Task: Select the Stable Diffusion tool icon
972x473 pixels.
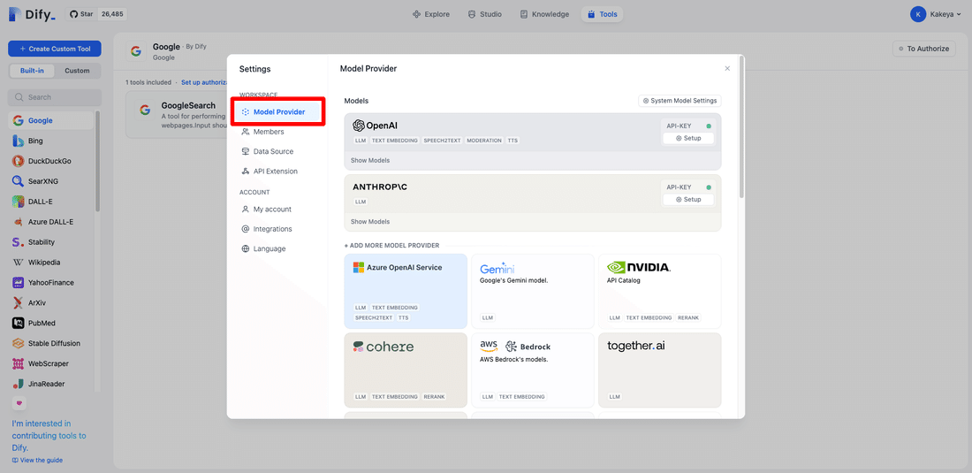Action: 18,343
